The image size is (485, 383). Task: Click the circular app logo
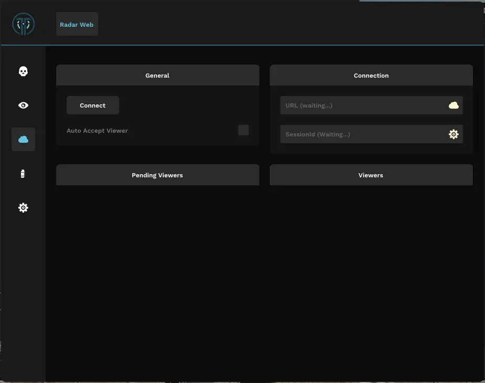coord(23,24)
